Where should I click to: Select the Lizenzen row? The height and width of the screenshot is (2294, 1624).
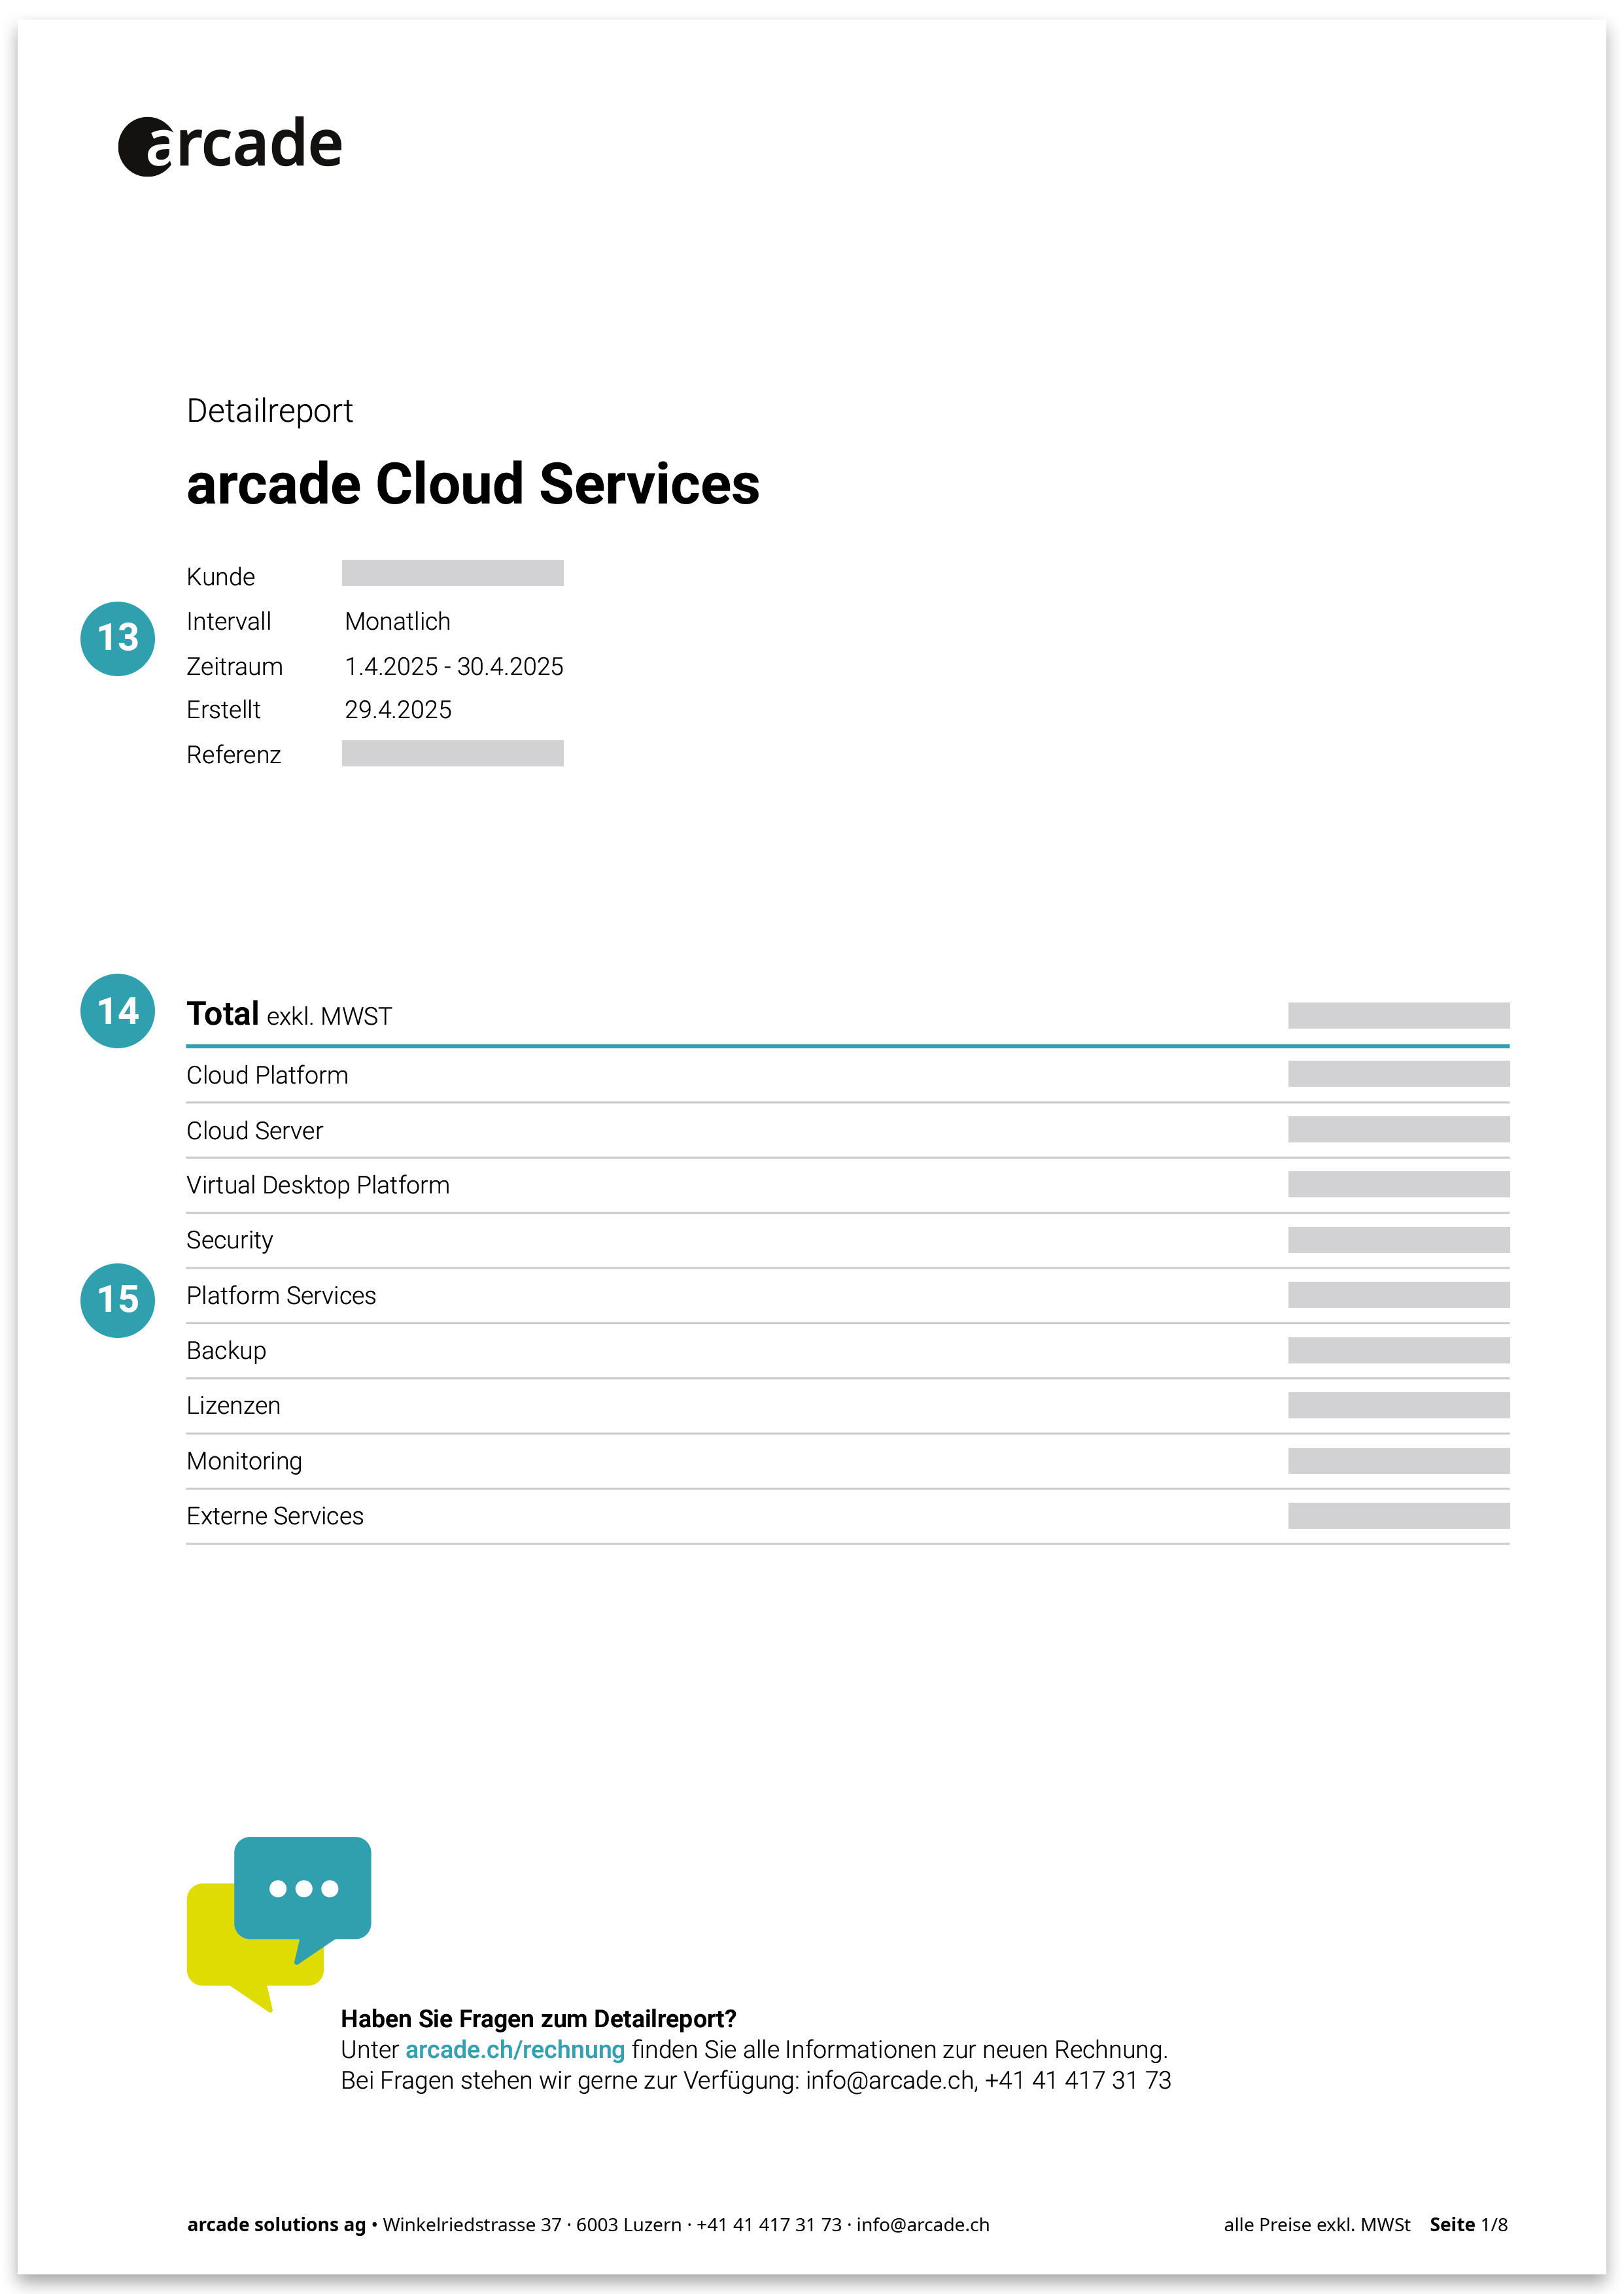[847, 1405]
